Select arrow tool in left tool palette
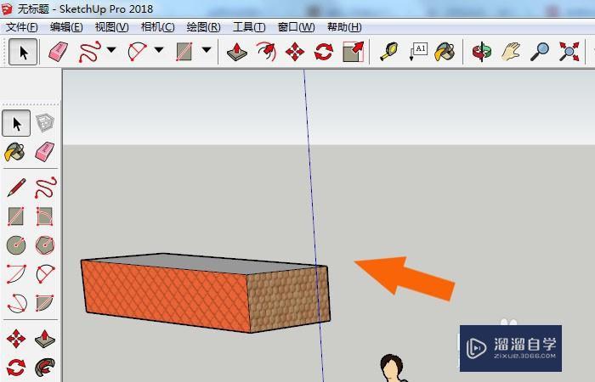The image size is (595, 382). click(x=16, y=123)
